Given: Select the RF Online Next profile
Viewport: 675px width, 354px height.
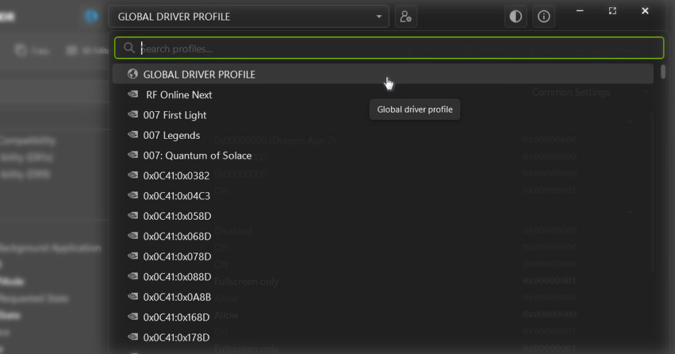Looking at the screenshot, I should [x=383, y=95].
